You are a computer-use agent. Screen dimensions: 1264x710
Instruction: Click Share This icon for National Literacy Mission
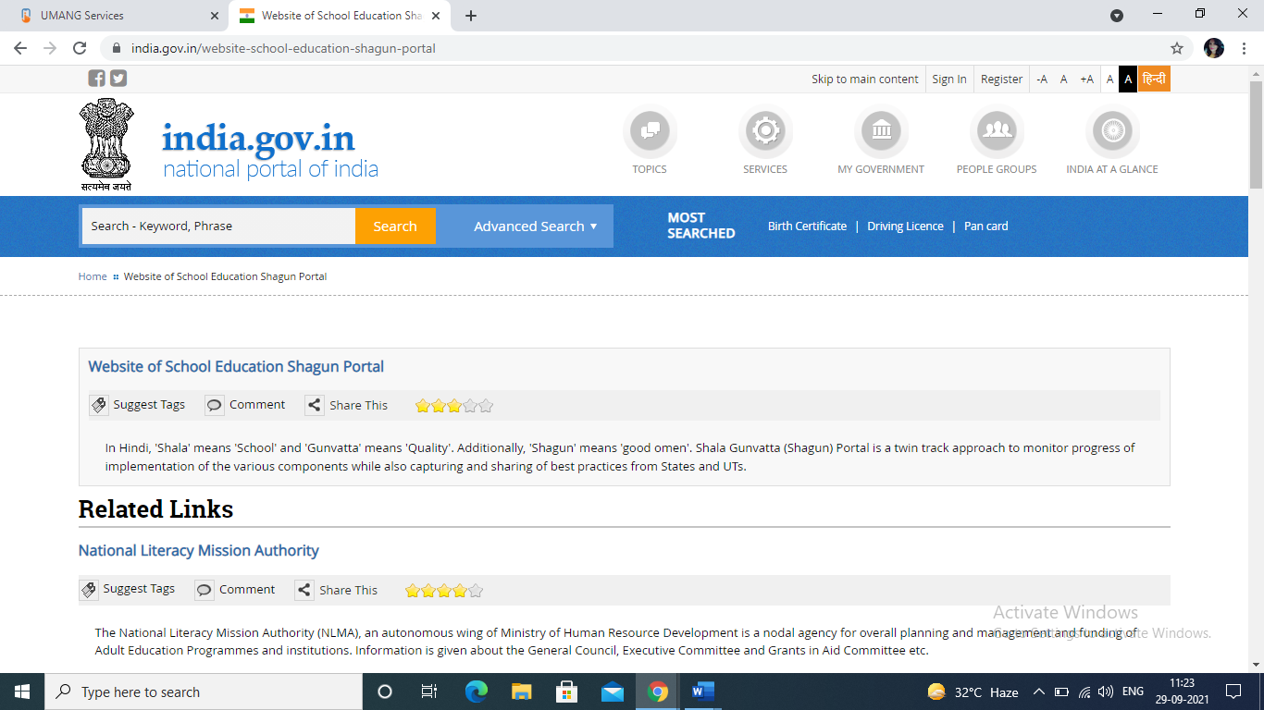pos(304,589)
